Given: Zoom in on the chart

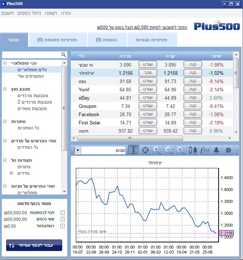Looking at the screenshot, I should [x=157, y=150].
